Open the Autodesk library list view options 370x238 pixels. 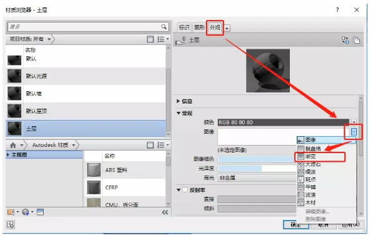tap(163, 145)
